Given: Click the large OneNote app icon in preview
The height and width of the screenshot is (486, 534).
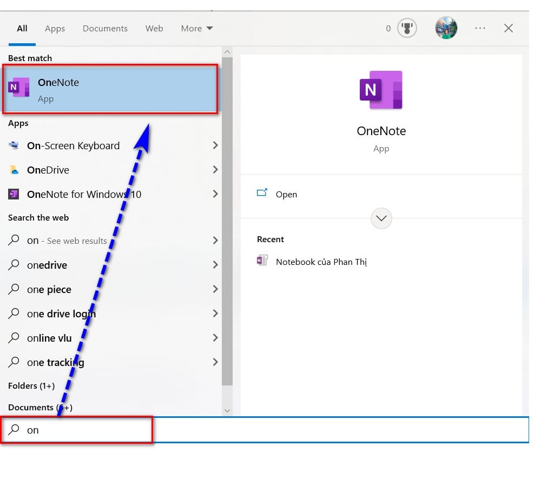Looking at the screenshot, I should point(381,91).
